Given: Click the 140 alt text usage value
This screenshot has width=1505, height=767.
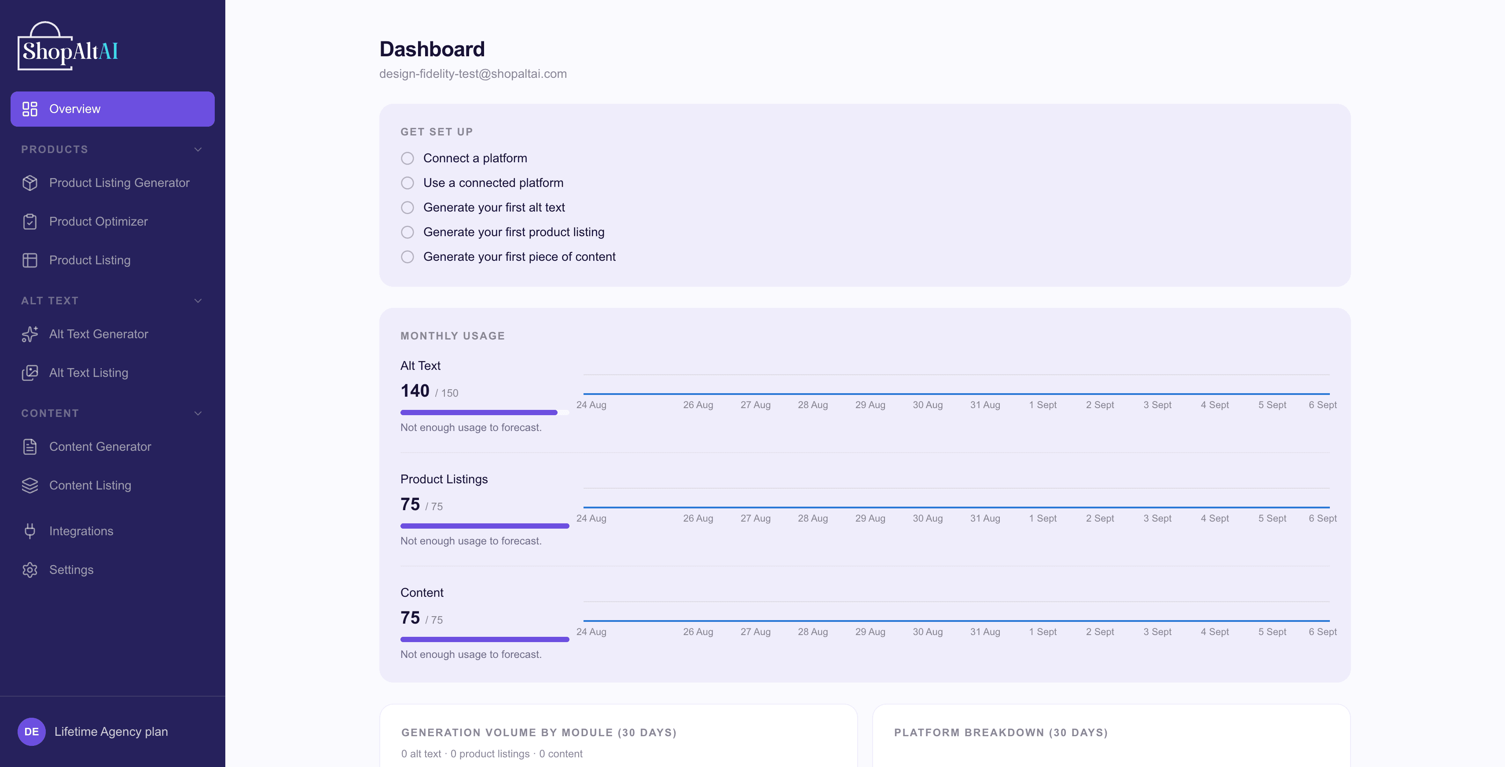Looking at the screenshot, I should coord(415,391).
